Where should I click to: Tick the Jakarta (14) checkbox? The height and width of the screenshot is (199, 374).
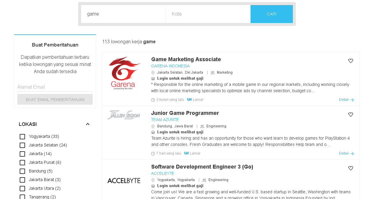(x=22, y=154)
